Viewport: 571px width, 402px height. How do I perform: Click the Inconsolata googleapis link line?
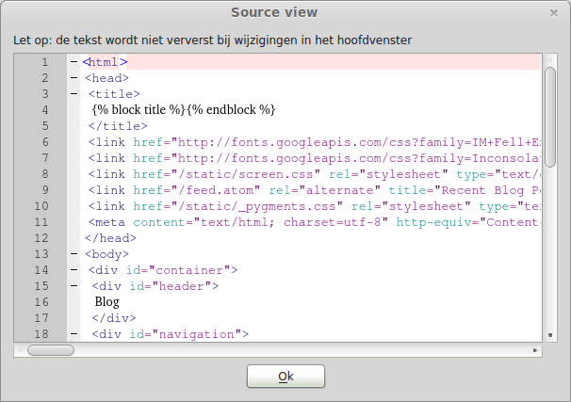point(315,158)
